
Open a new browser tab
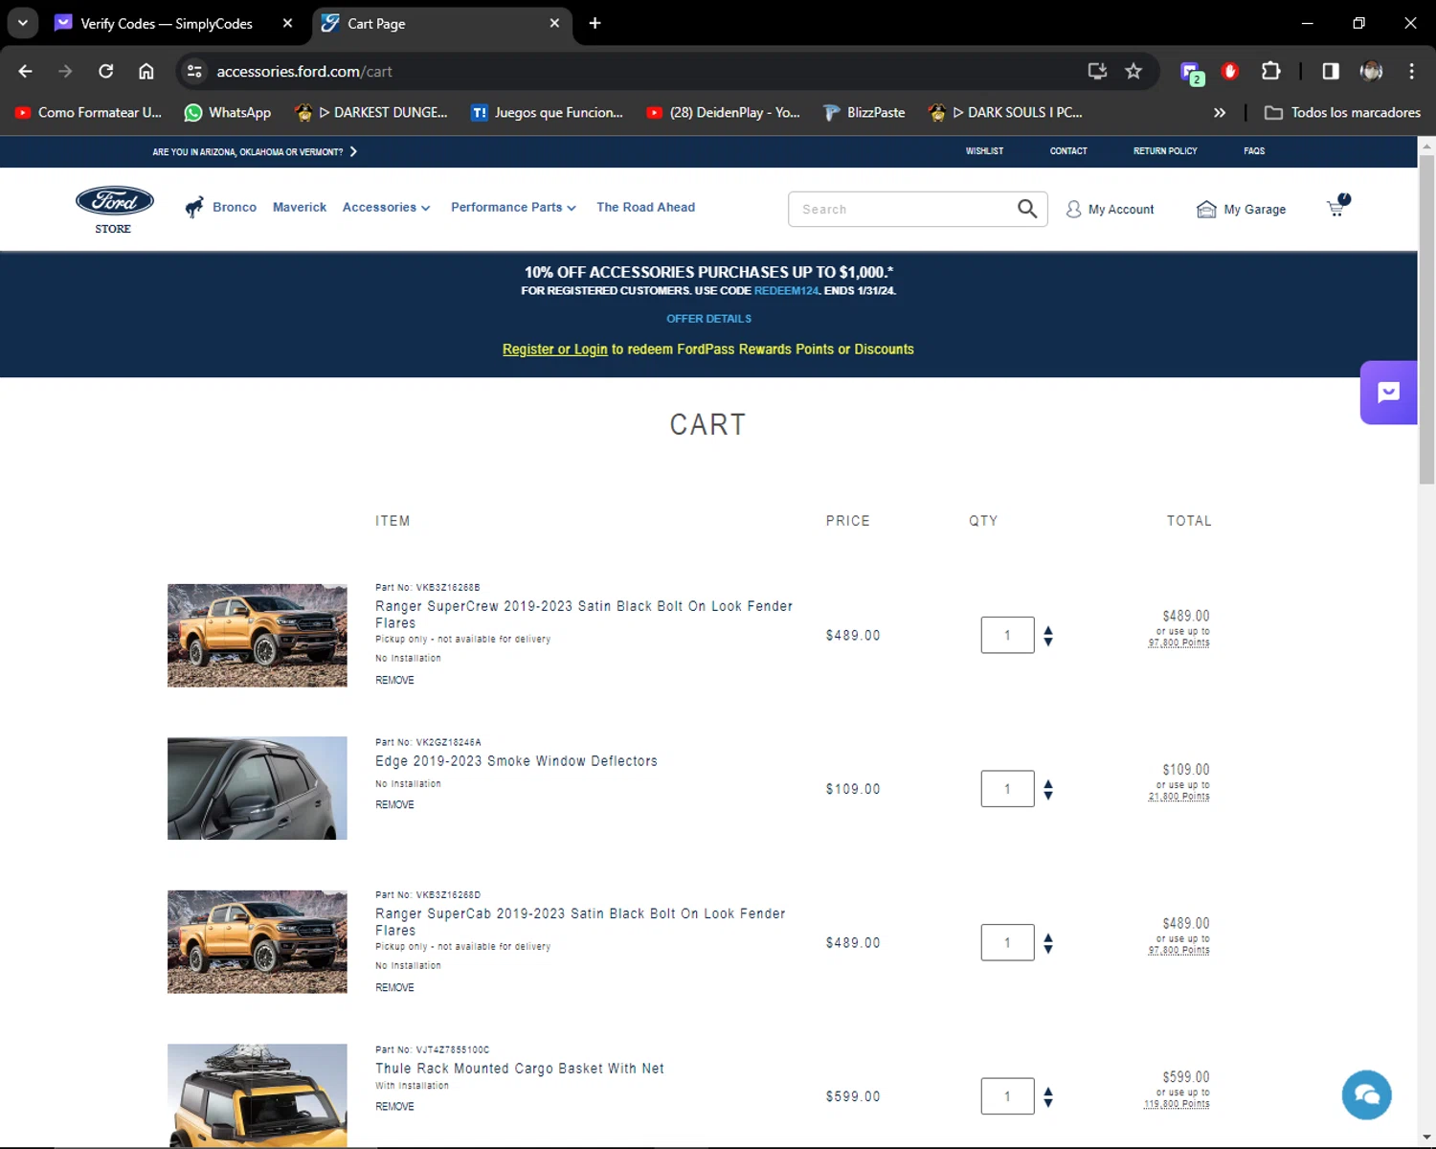coord(595,23)
